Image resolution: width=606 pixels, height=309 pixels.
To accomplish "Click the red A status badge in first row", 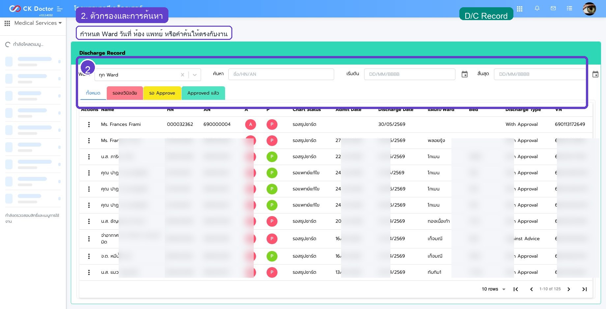I will [x=251, y=125].
